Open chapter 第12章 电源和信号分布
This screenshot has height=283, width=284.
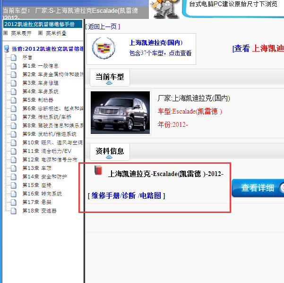tap(50, 160)
